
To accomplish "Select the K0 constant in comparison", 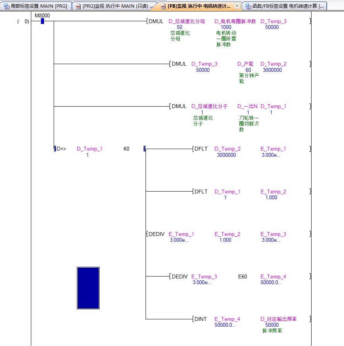I will [126, 149].
